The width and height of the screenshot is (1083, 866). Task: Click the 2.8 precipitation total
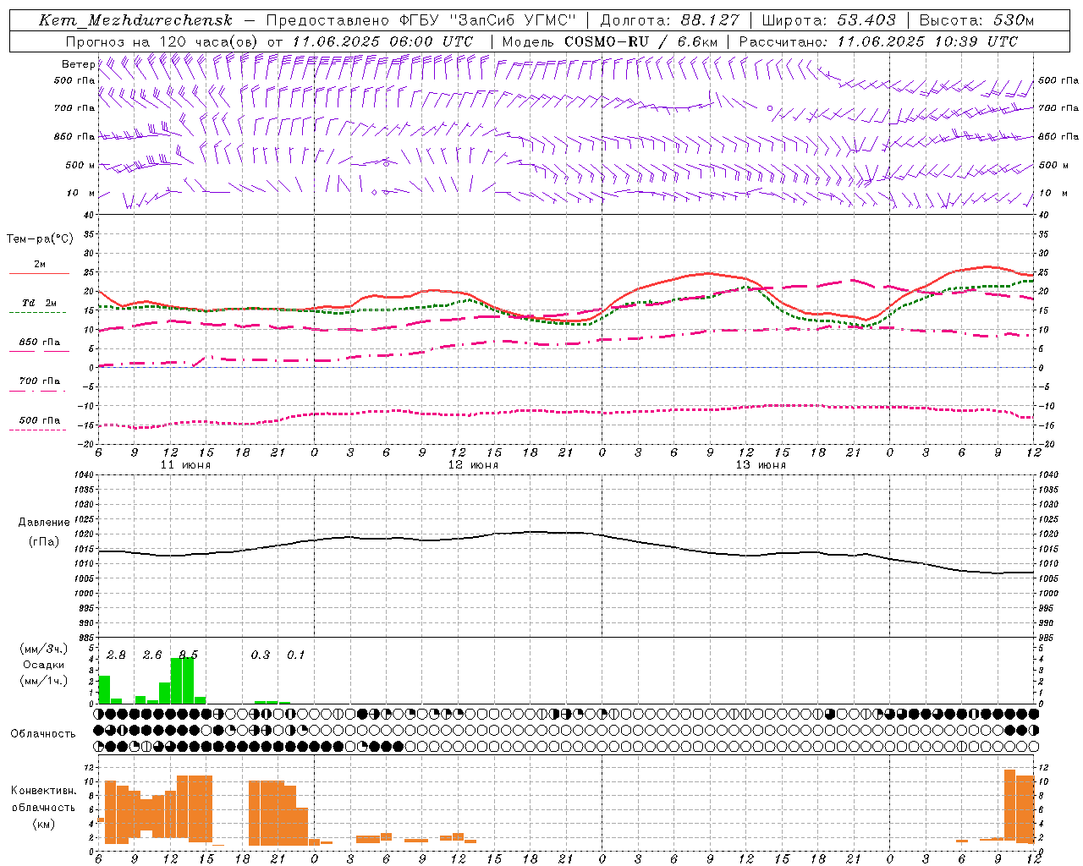116,655
